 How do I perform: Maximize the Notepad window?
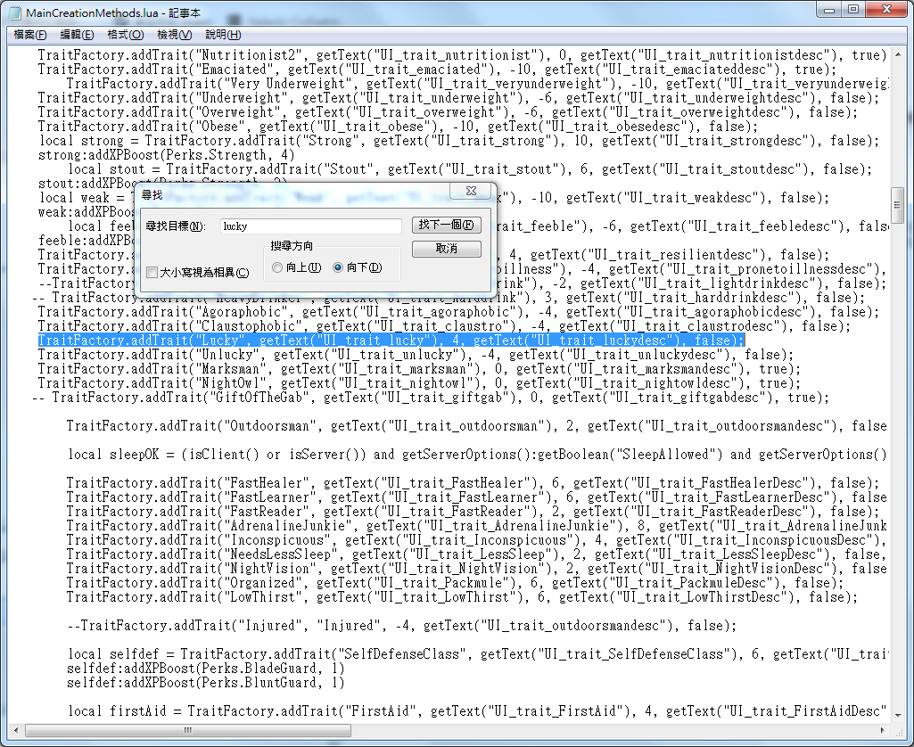(x=853, y=9)
